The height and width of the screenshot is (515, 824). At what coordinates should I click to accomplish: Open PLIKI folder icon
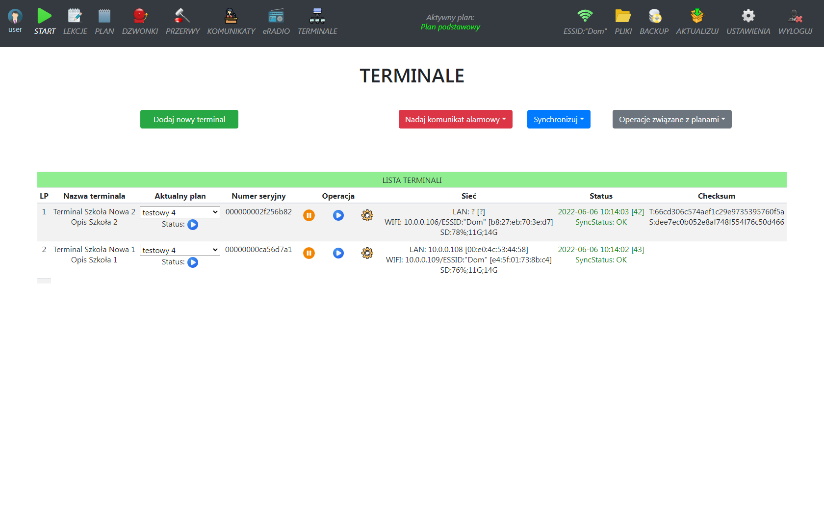click(623, 16)
